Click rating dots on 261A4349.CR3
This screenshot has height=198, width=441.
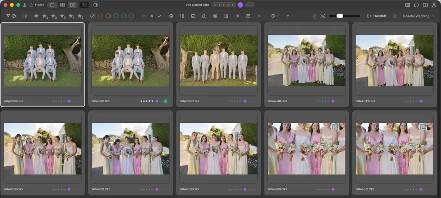point(412,101)
